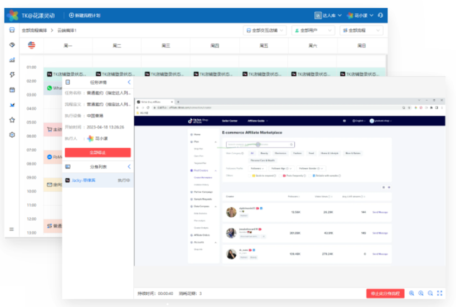Open the influencer library dropdown in the header
The height and width of the screenshot is (307, 456).
click(x=328, y=16)
